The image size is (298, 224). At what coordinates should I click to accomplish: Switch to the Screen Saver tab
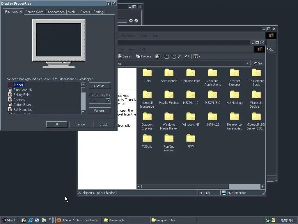pos(35,12)
